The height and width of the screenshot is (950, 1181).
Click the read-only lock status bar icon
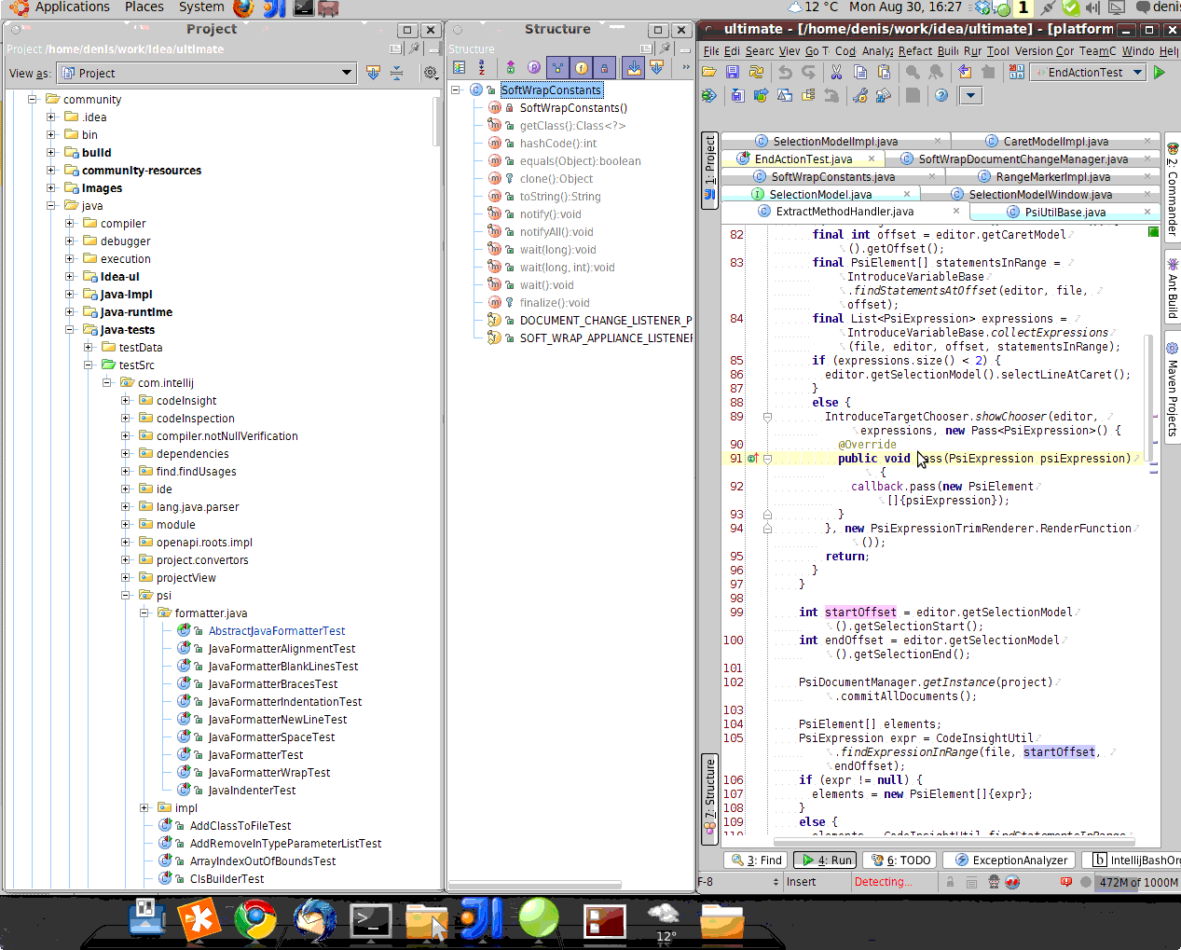point(950,882)
